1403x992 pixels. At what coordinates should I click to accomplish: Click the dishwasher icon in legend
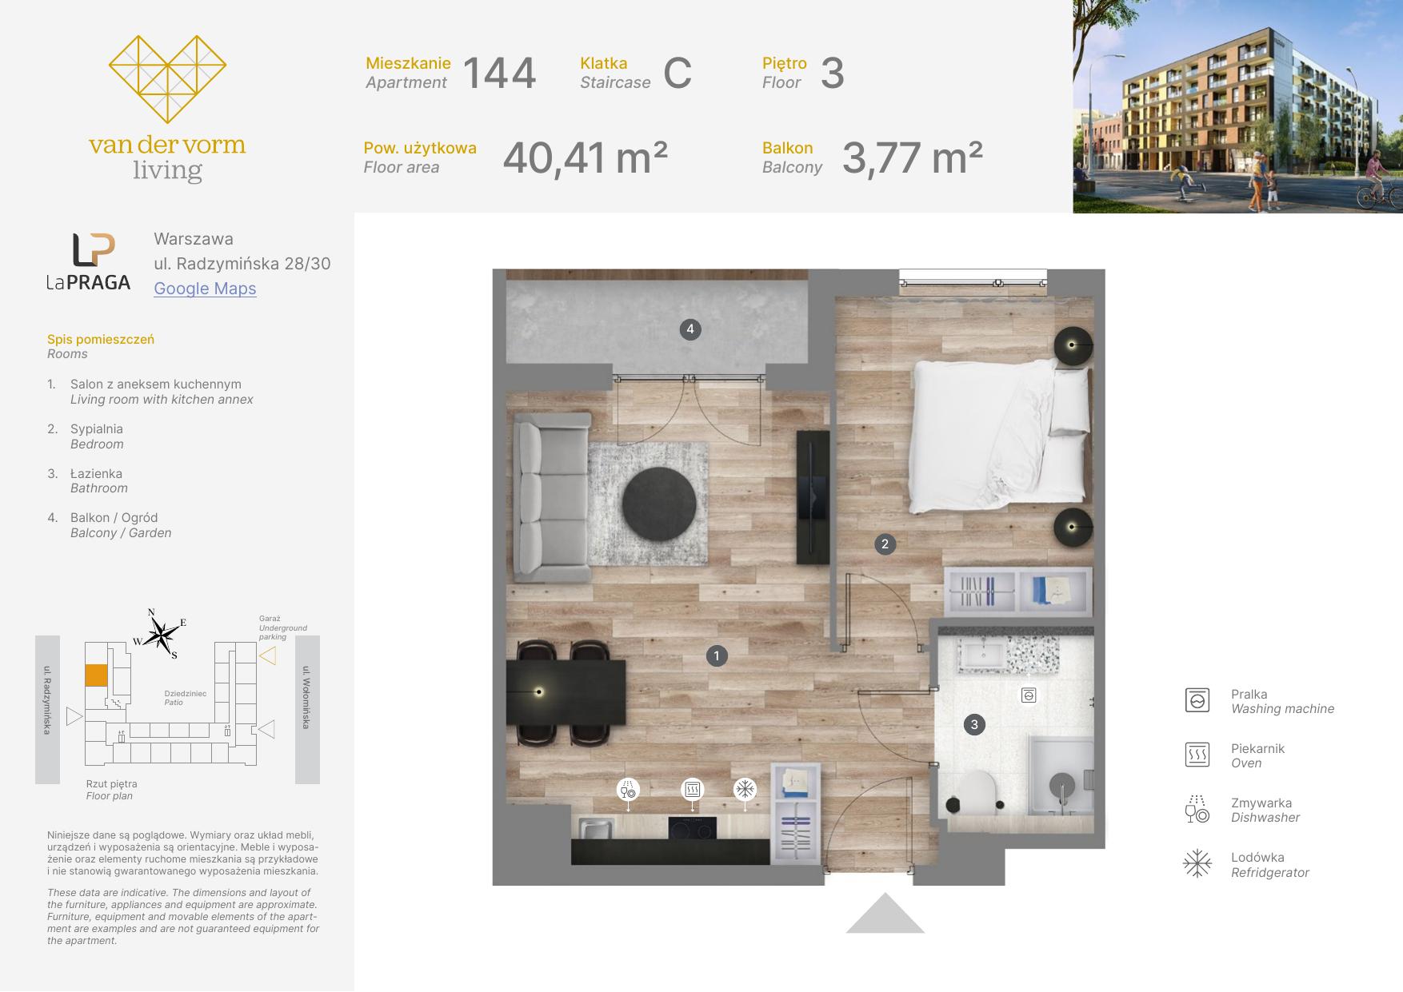coord(1197,809)
